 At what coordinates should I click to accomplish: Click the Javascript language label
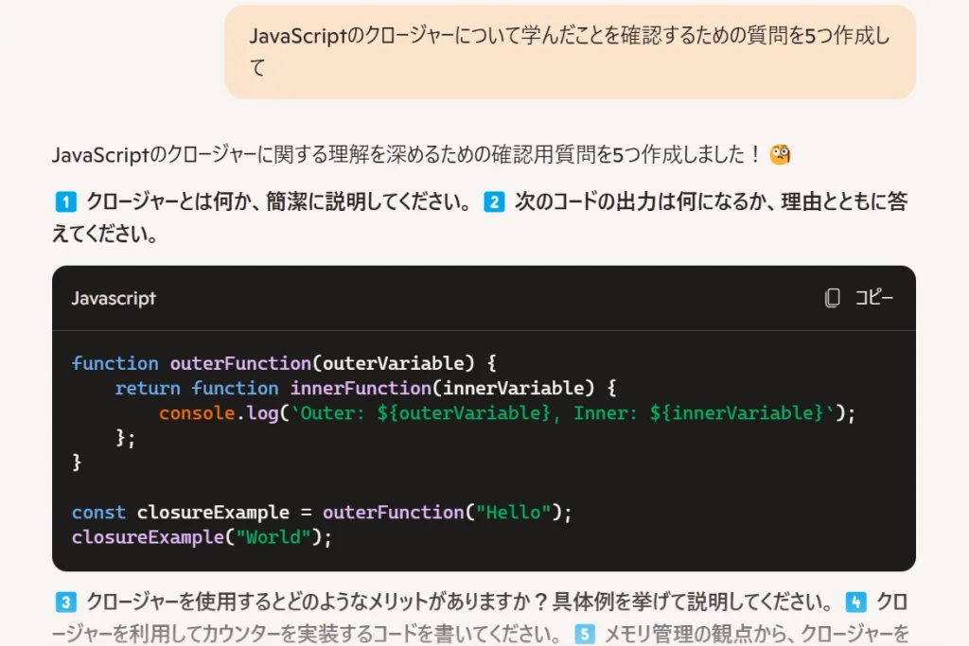[114, 298]
